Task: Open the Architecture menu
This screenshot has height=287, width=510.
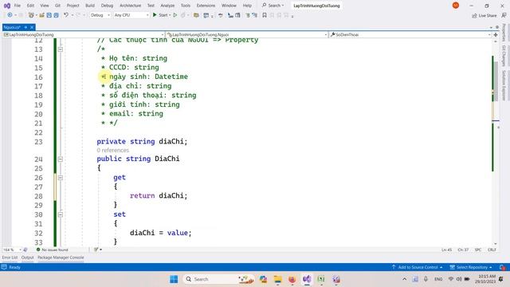Action: coord(130,6)
